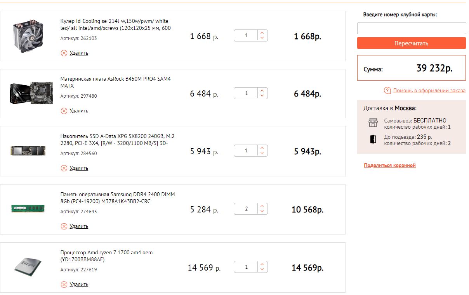Screen dimensions: 469x295
Task: Increase quantity of Id-Cooling cooler
Action: click(x=262, y=33)
